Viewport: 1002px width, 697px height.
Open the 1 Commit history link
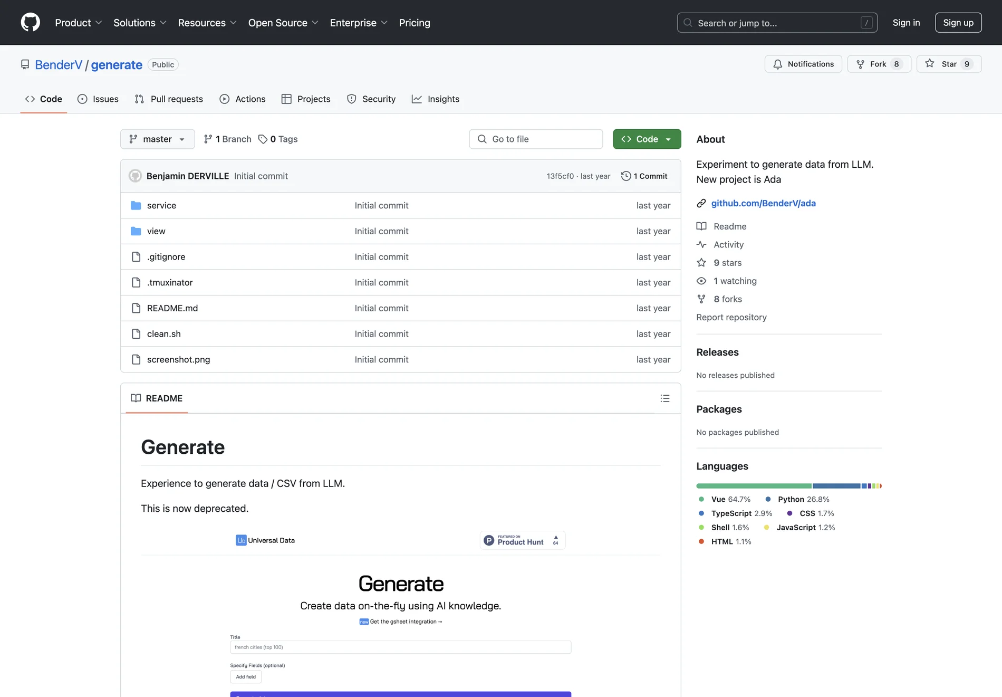[644, 176]
